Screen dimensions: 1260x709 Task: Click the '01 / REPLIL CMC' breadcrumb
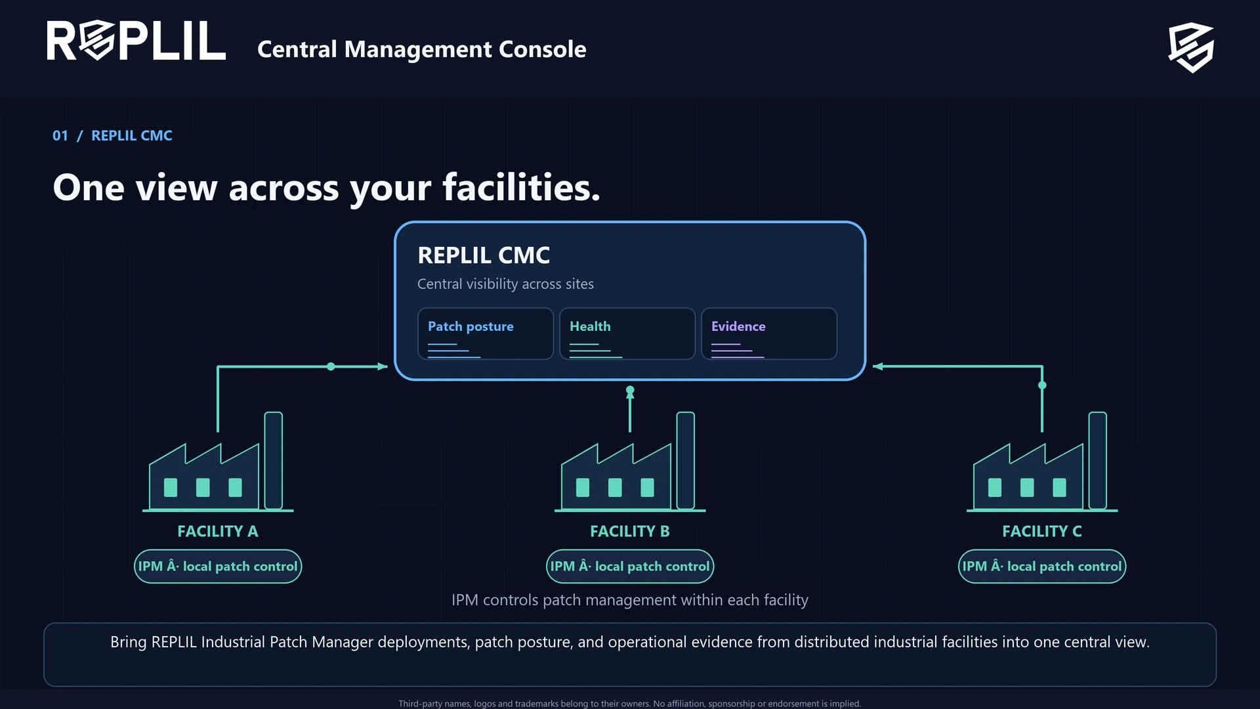pyautogui.click(x=112, y=135)
